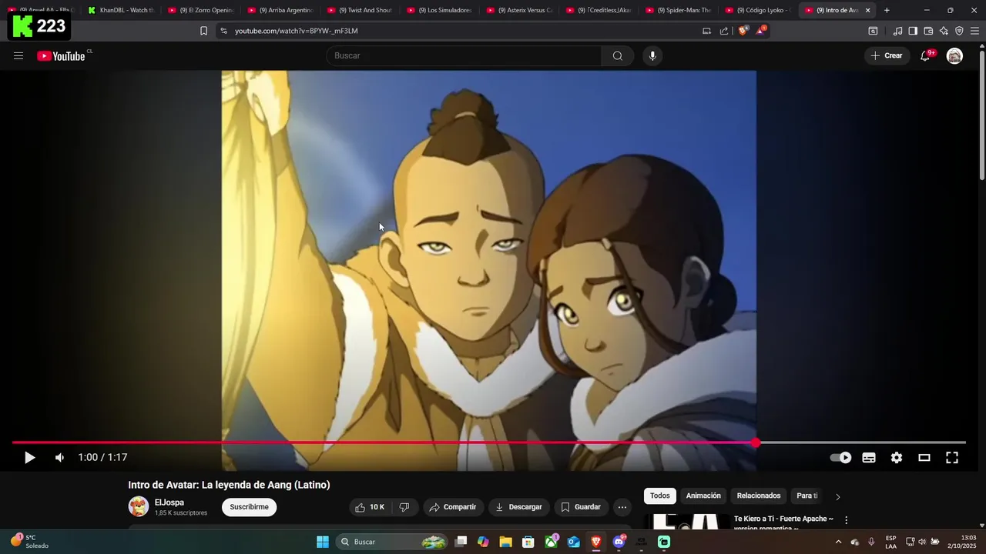Open YouTube notifications bell

925,55
